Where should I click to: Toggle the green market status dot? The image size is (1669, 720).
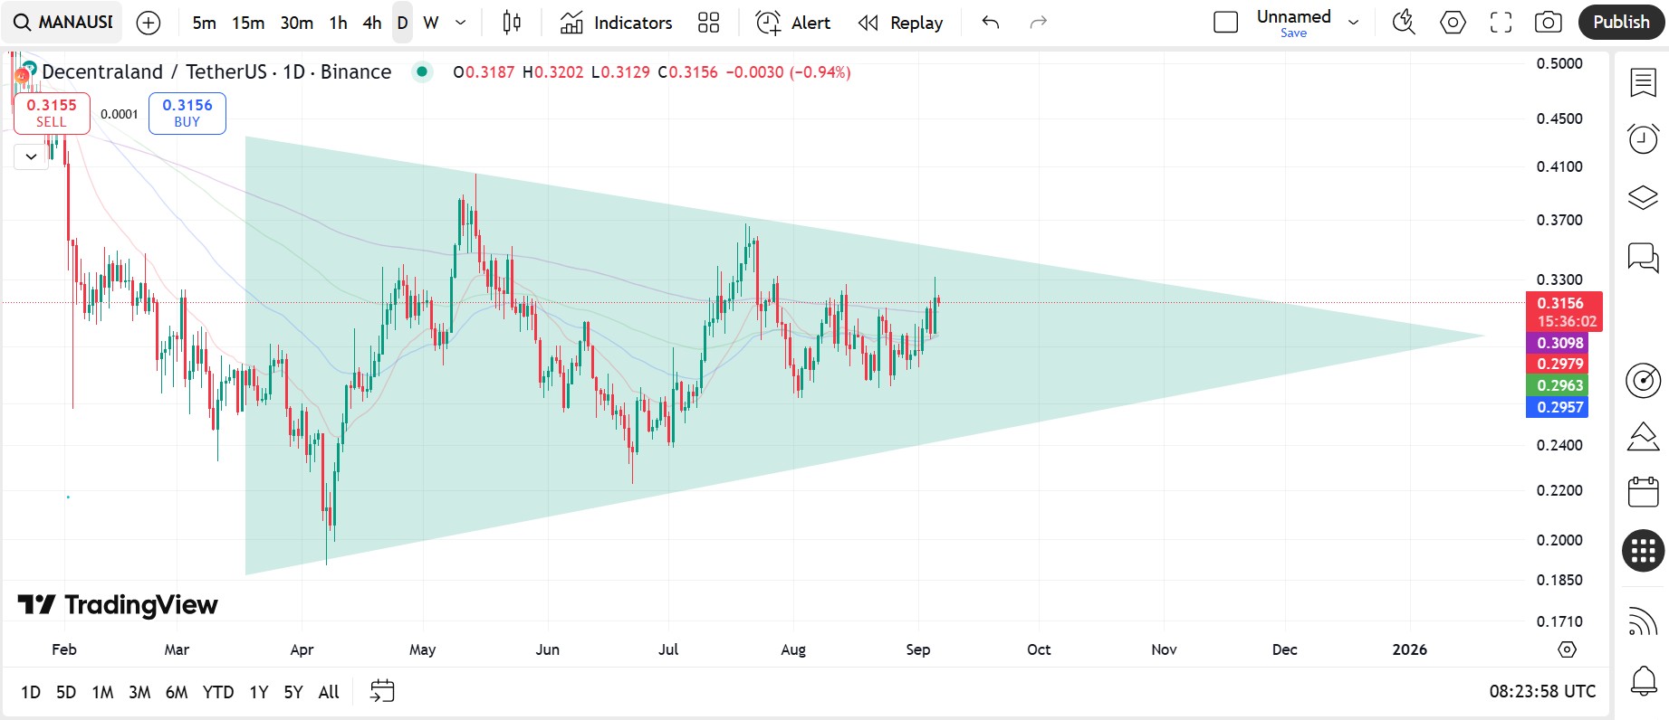tap(422, 71)
